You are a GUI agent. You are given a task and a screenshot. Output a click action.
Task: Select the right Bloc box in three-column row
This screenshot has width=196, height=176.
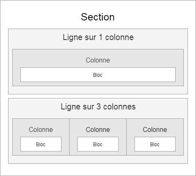tap(155, 144)
